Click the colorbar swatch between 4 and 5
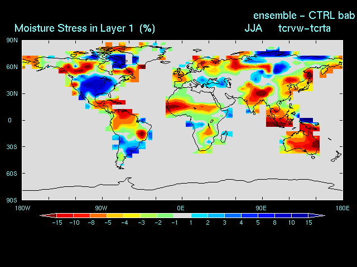The image size is (357, 267). 249,215
